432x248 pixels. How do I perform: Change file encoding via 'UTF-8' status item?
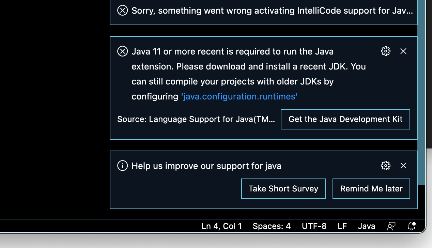pyautogui.click(x=314, y=226)
